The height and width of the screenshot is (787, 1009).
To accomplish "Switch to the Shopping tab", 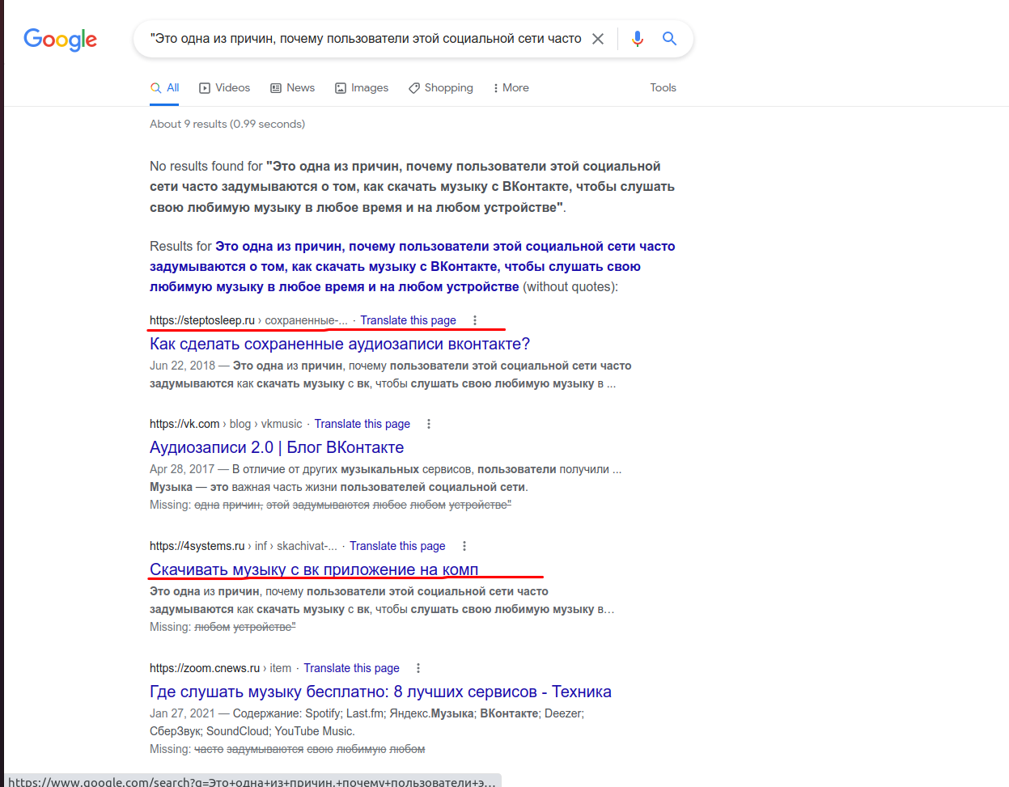I will 441,87.
